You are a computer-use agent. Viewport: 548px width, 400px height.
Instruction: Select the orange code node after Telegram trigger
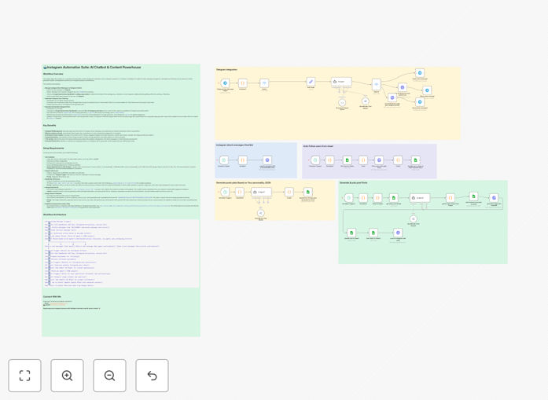point(242,83)
